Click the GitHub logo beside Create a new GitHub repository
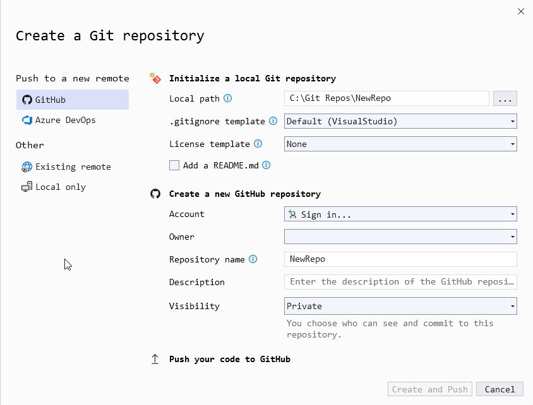The image size is (533, 405). [155, 194]
